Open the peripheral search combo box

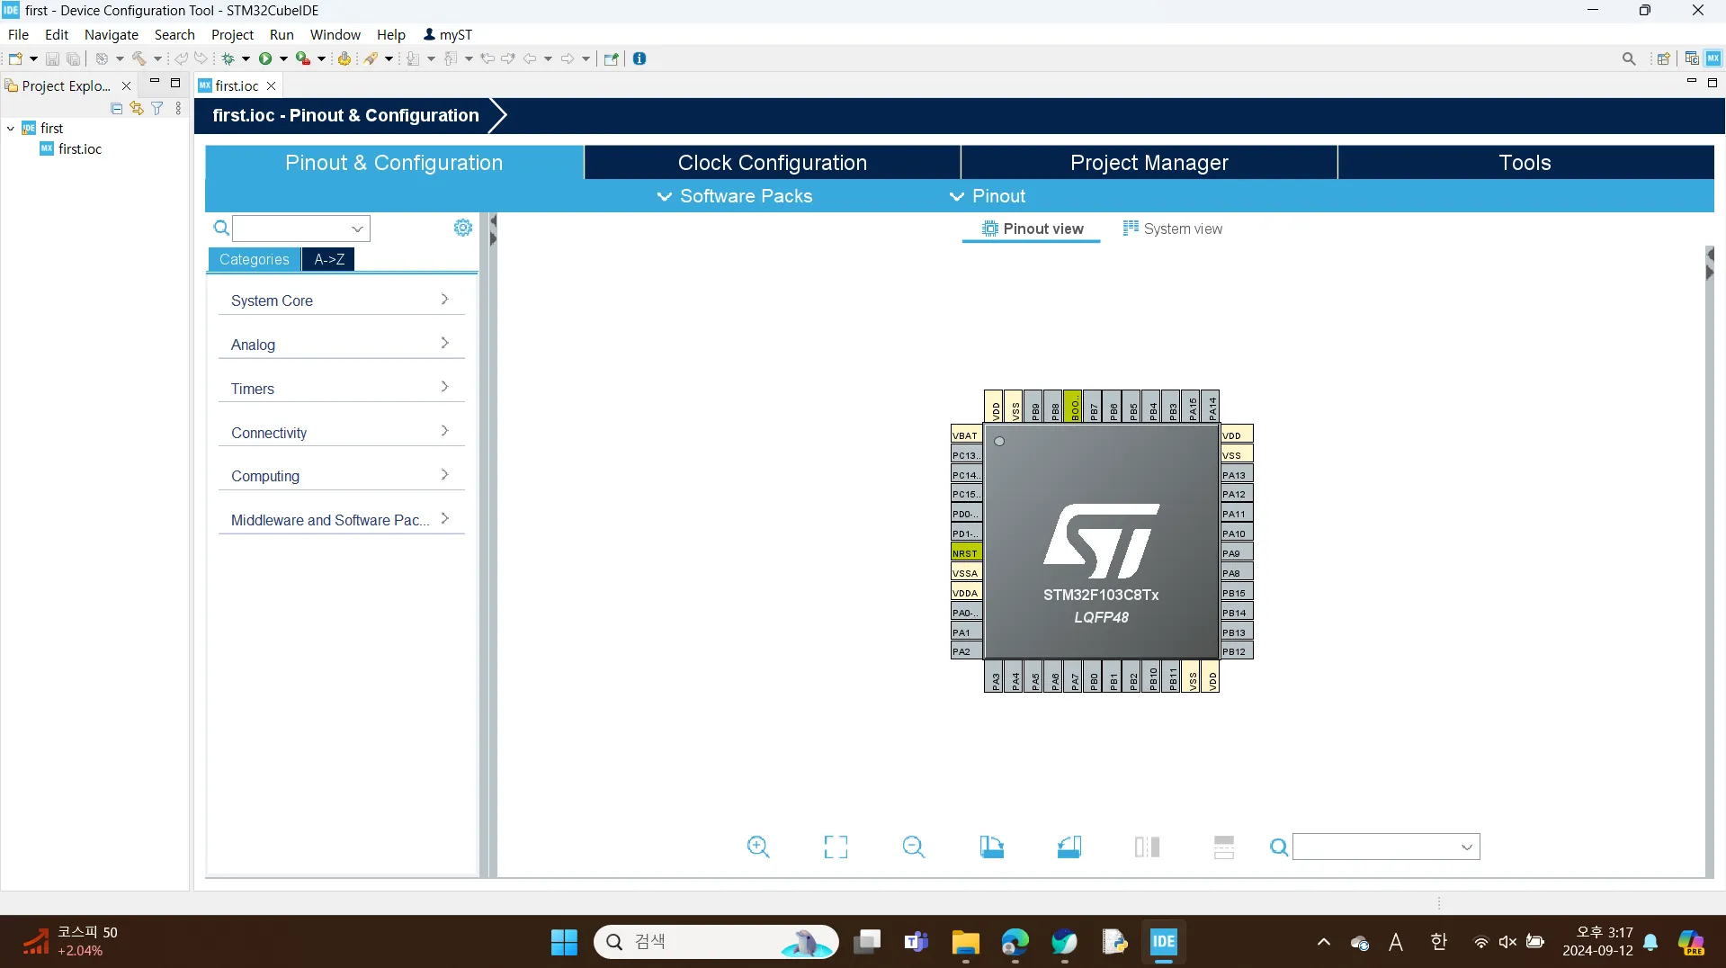pyautogui.click(x=301, y=229)
